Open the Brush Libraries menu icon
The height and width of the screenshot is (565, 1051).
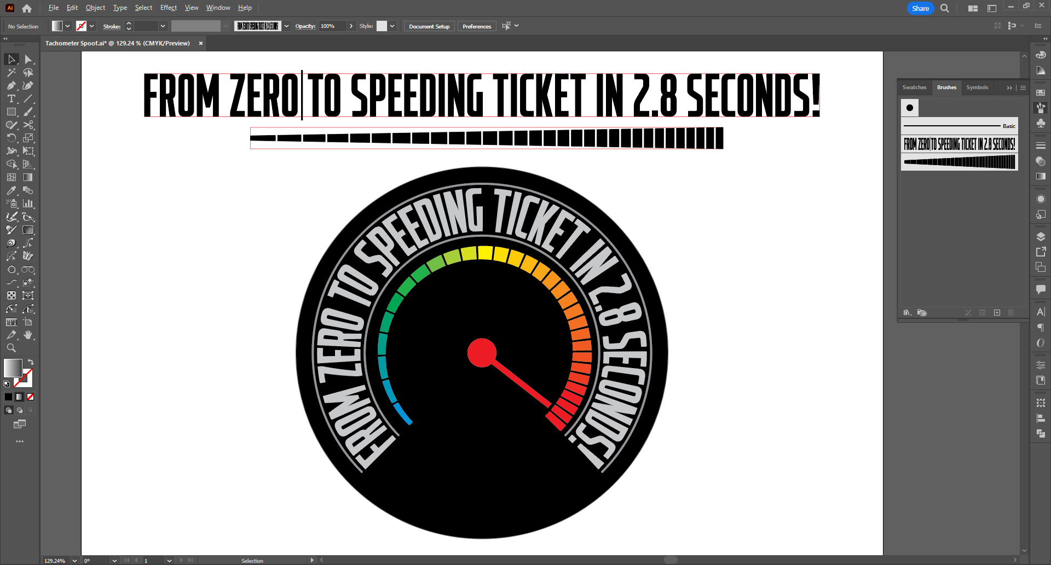(907, 312)
